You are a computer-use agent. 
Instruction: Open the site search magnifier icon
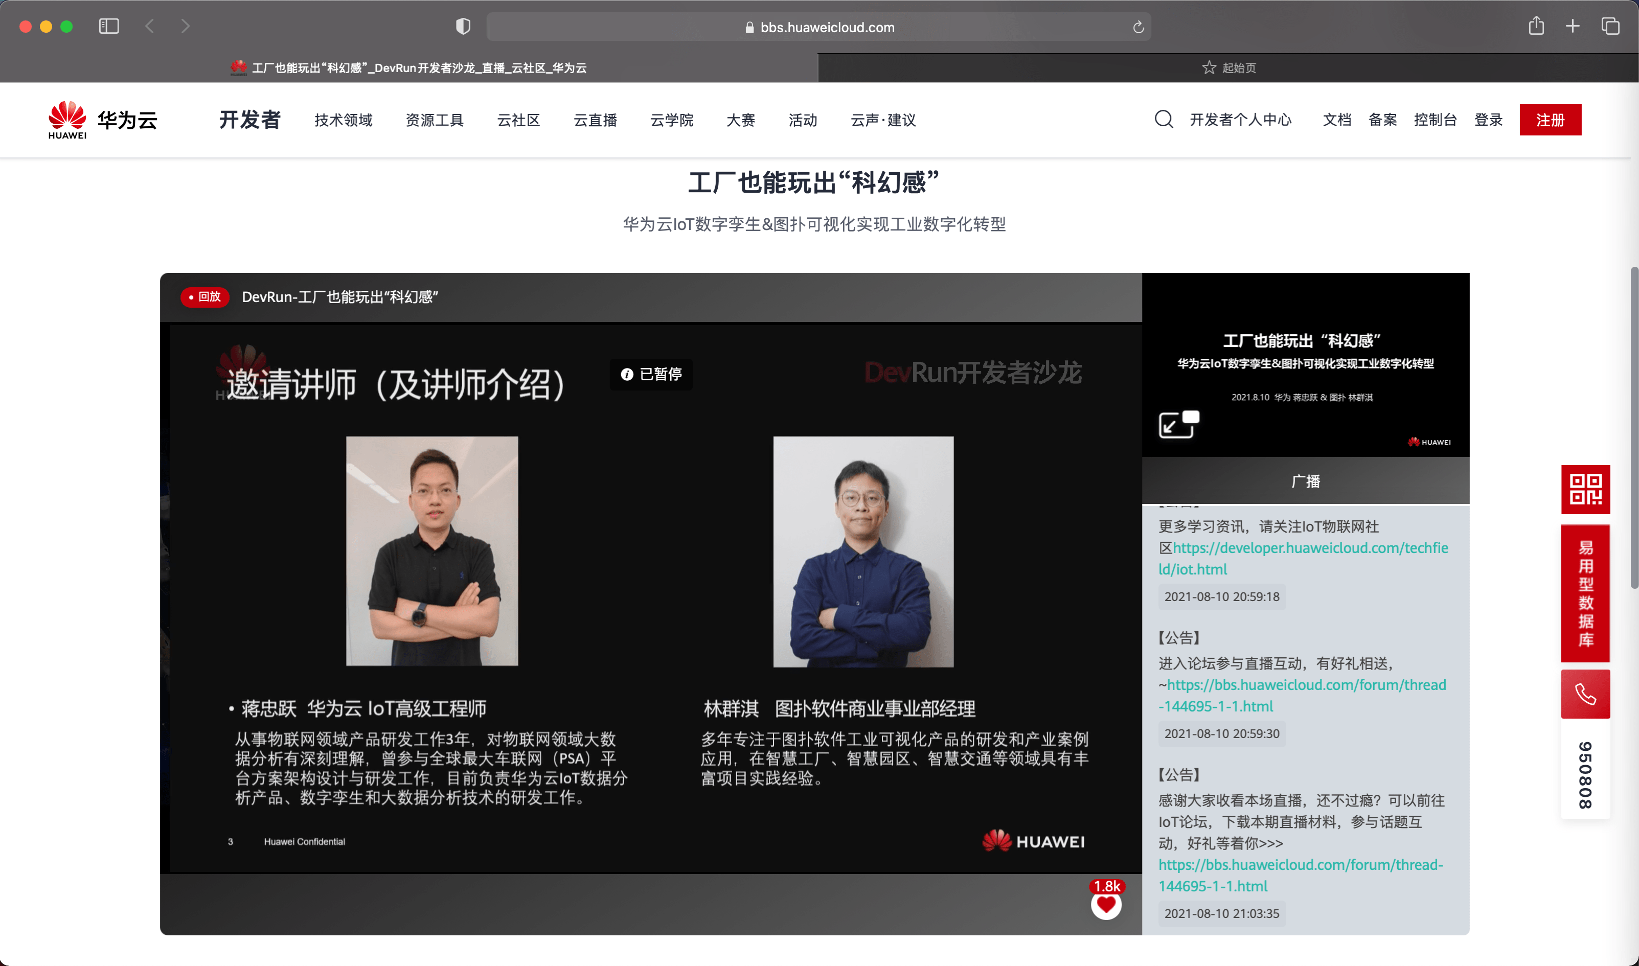pyautogui.click(x=1164, y=119)
